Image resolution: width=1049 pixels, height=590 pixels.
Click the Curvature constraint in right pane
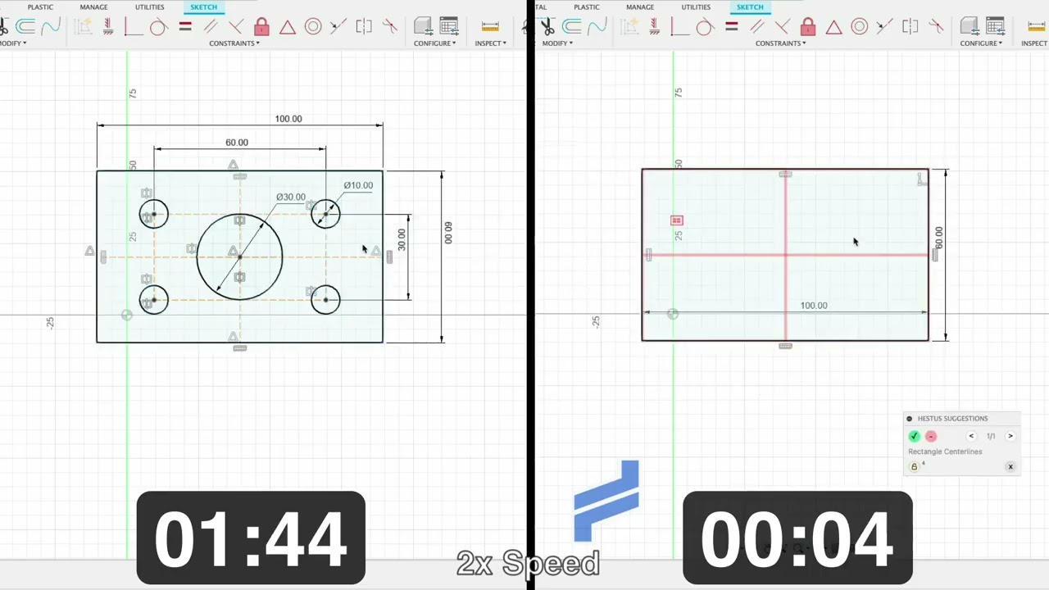pyautogui.click(x=936, y=27)
